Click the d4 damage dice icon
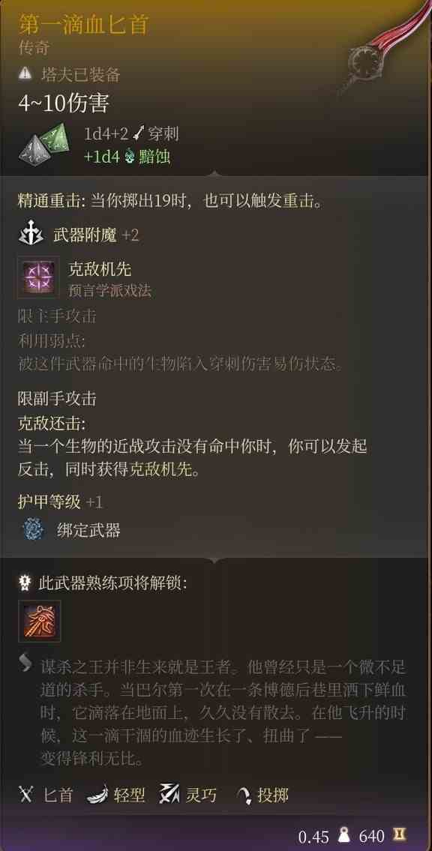The width and height of the screenshot is (432, 851). click(44, 142)
